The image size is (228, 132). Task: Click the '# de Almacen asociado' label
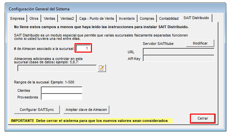click(44, 49)
